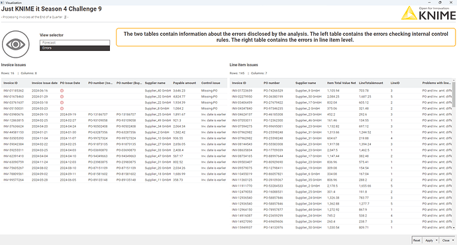Click the Visualization window title icon
Viewport: 457px width, 245px height.
click(3, 3)
